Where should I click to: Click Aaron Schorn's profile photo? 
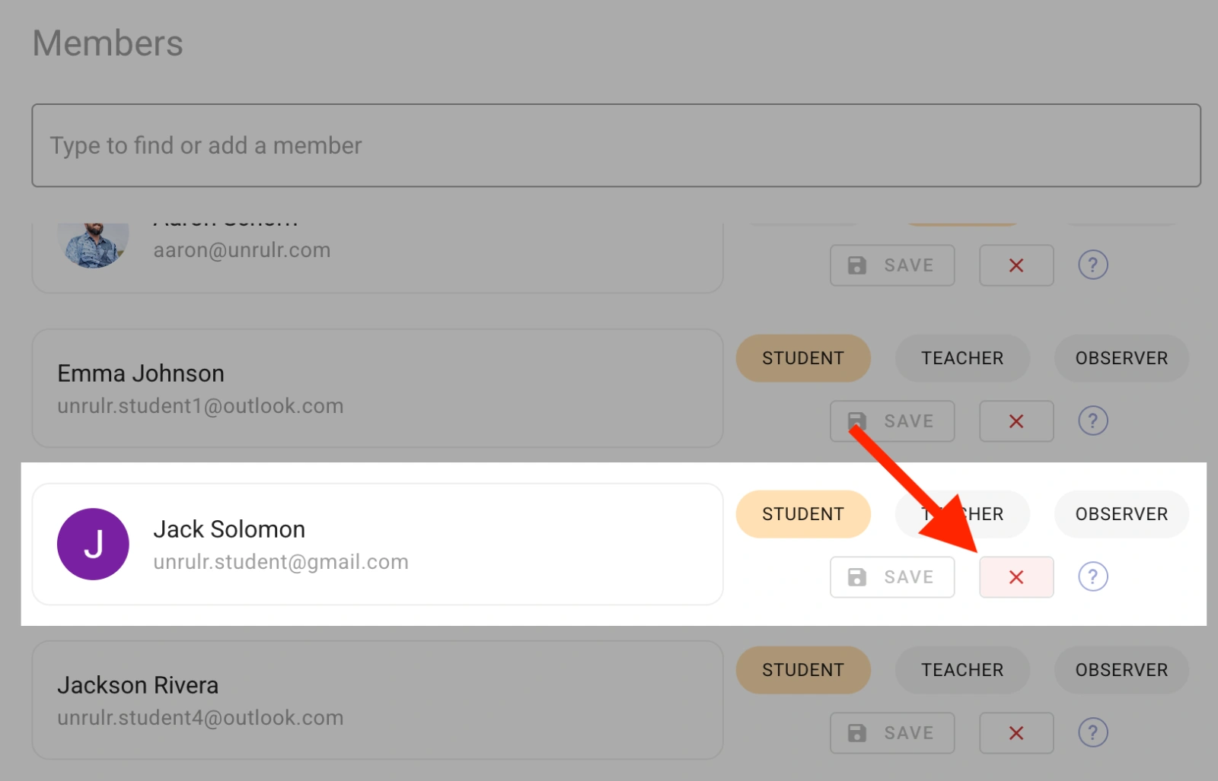pos(93,243)
